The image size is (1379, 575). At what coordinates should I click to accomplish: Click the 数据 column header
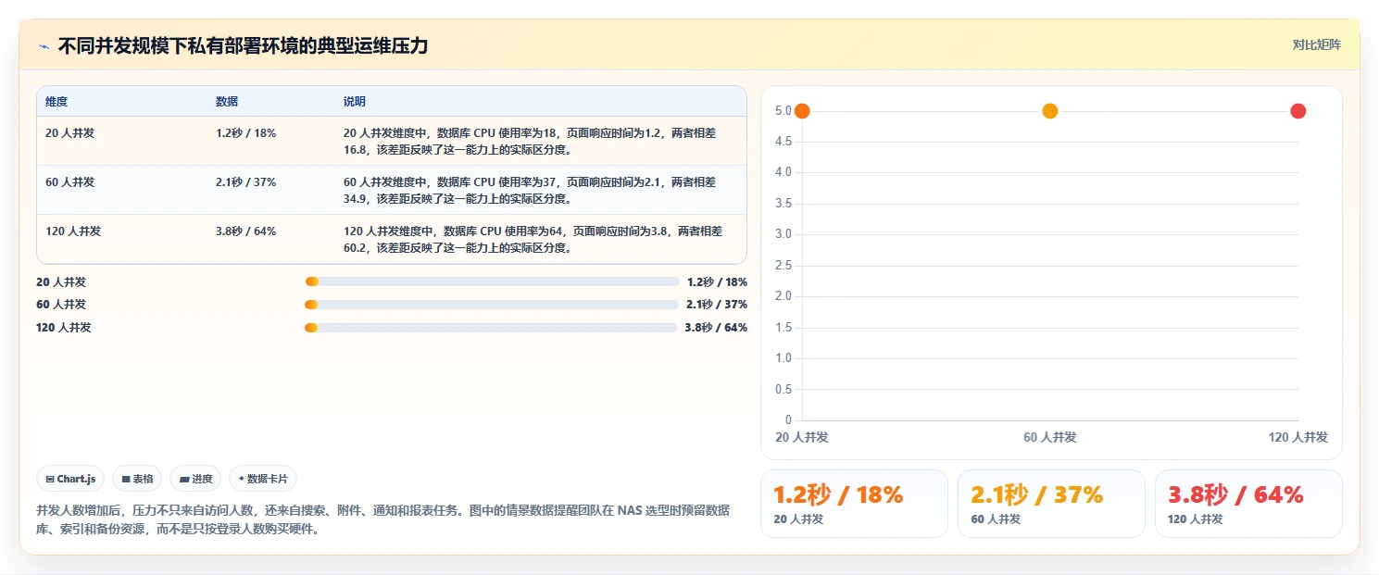[227, 102]
